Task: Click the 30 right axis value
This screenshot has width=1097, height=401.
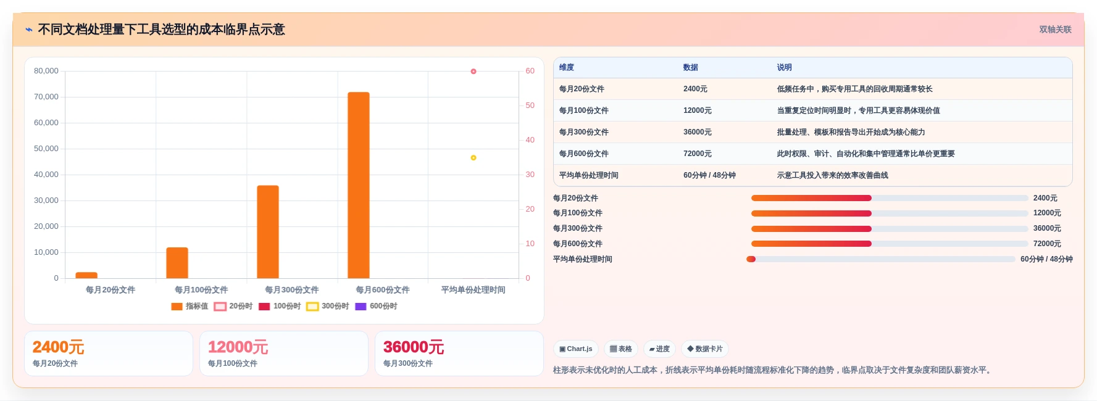Action: tap(530, 175)
